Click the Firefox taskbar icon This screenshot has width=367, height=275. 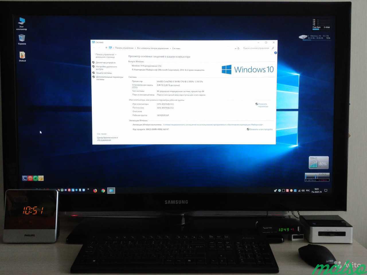95,190
